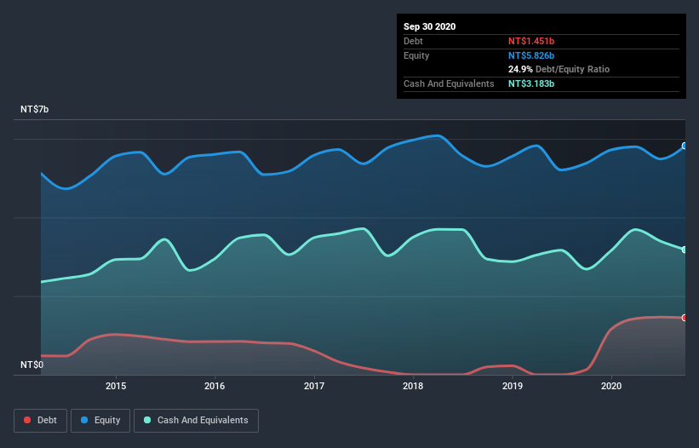Select the 2020 x-axis label

611,386
